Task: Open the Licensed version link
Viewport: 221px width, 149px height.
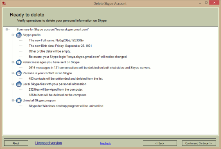Action: click(x=48, y=143)
